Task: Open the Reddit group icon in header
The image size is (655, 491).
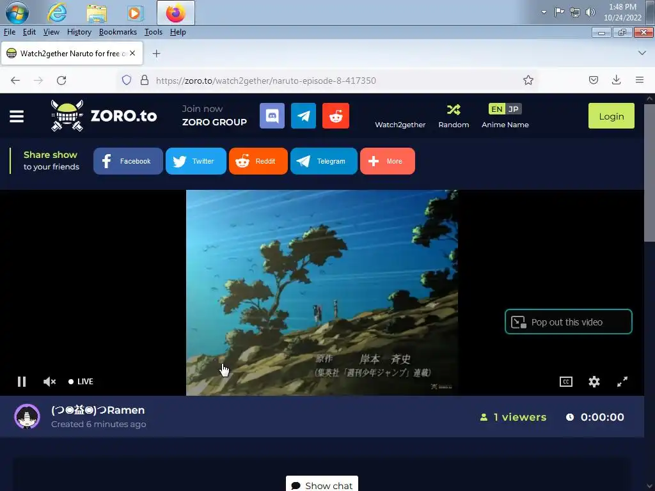Action: [335, 116]
